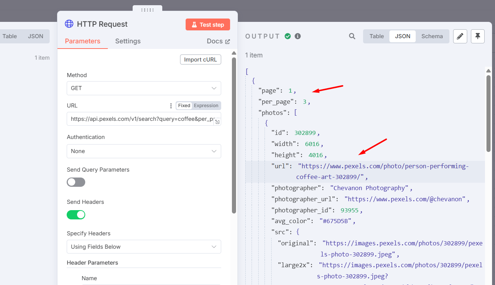Screen dimensions: 495x285
Task: Click the "url" pexels photo link value
Action: (x=382, y=172)
